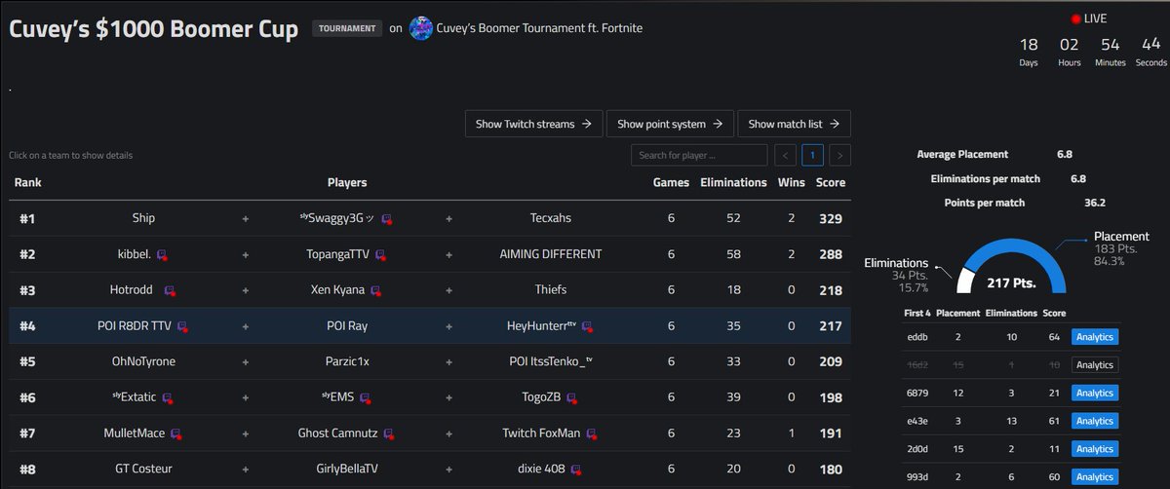1170x489 pixels.
Task: Open Analytics for match 16d2
Action: [x=1094, y=365]
